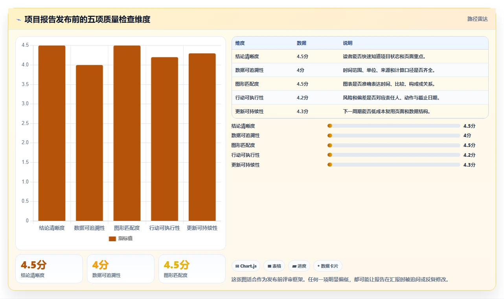504x299 pixels.
Task: Click the description 图表是否准确表达时间、比较、构成或关系
Action: coord(389,84)
